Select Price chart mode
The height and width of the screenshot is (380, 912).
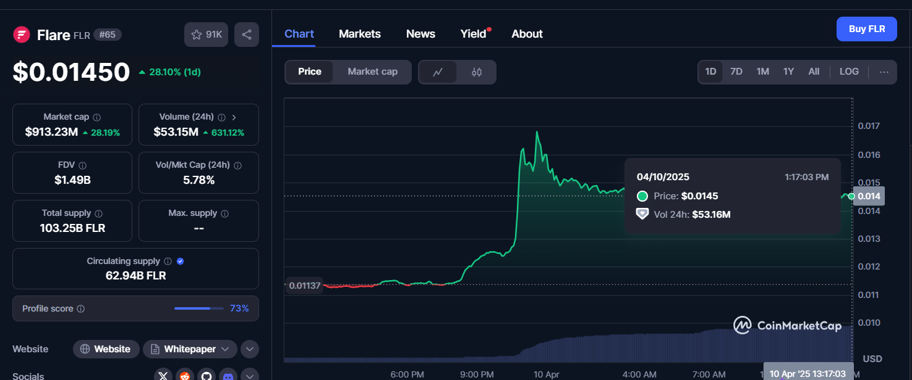click(x=310, y=72)
